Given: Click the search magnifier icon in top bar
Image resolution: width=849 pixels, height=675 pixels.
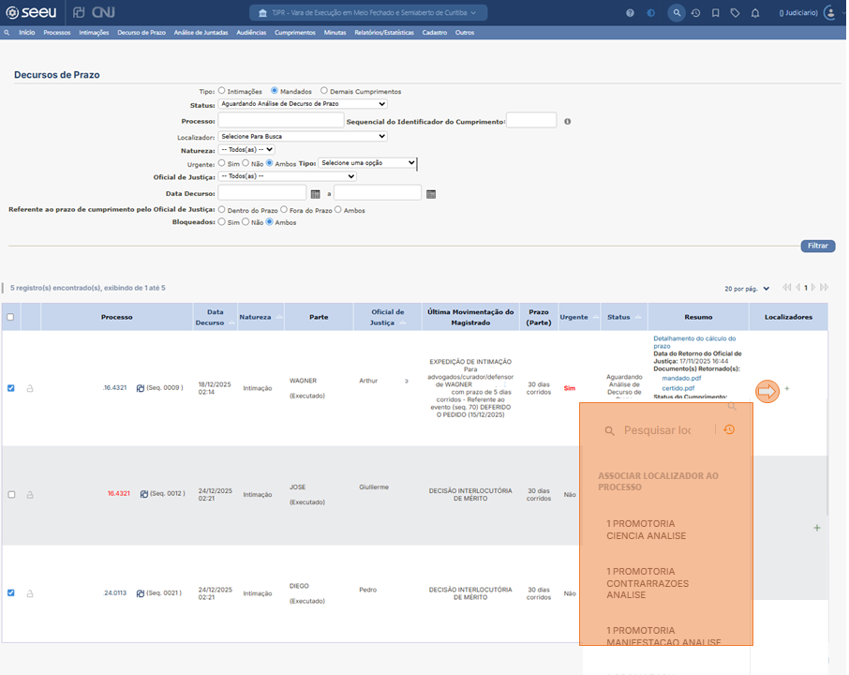Looking at the screenshot, I should (677, 13).
